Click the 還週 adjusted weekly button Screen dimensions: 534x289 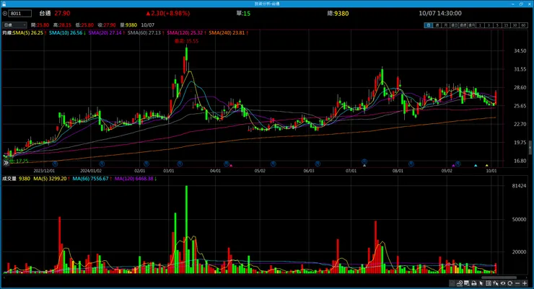(x=463, y=25)
